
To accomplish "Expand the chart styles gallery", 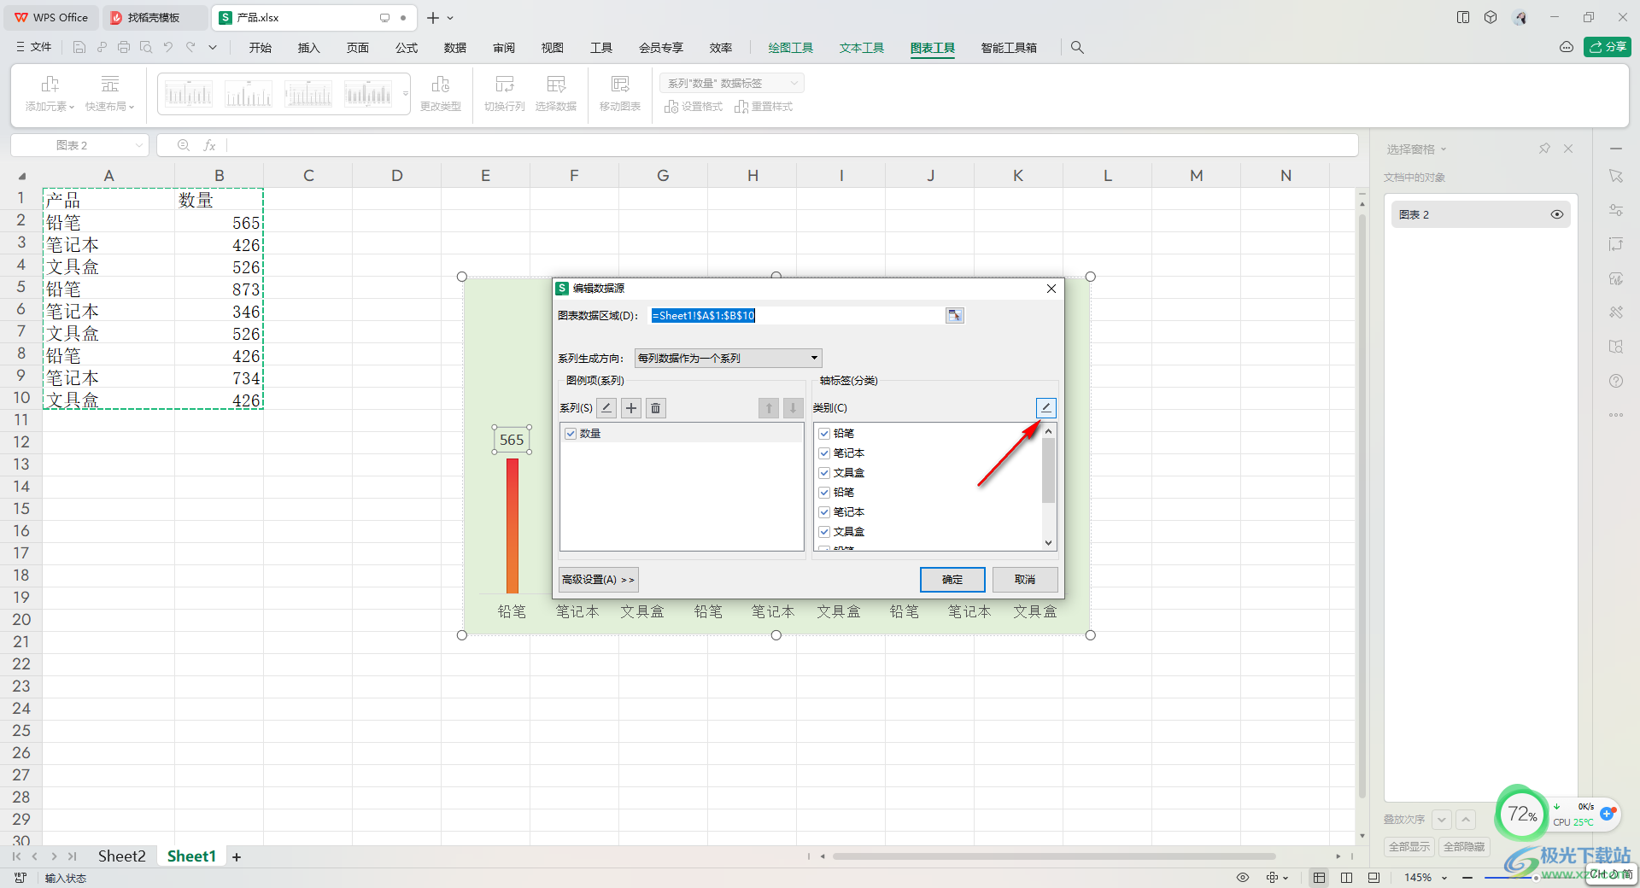I will click(405, 94).
